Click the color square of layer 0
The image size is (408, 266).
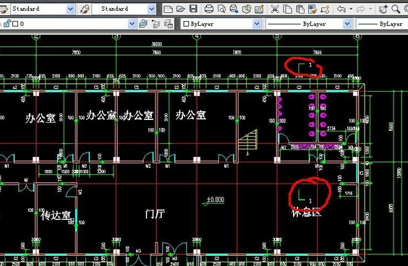click(15, 24)
